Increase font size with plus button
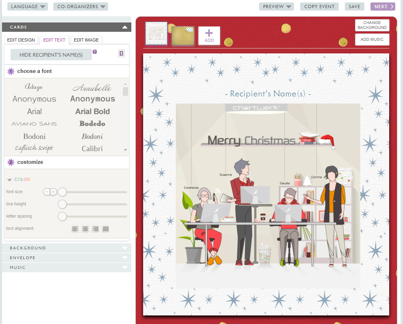Screen dimensions: 403x324 [53, 192]
